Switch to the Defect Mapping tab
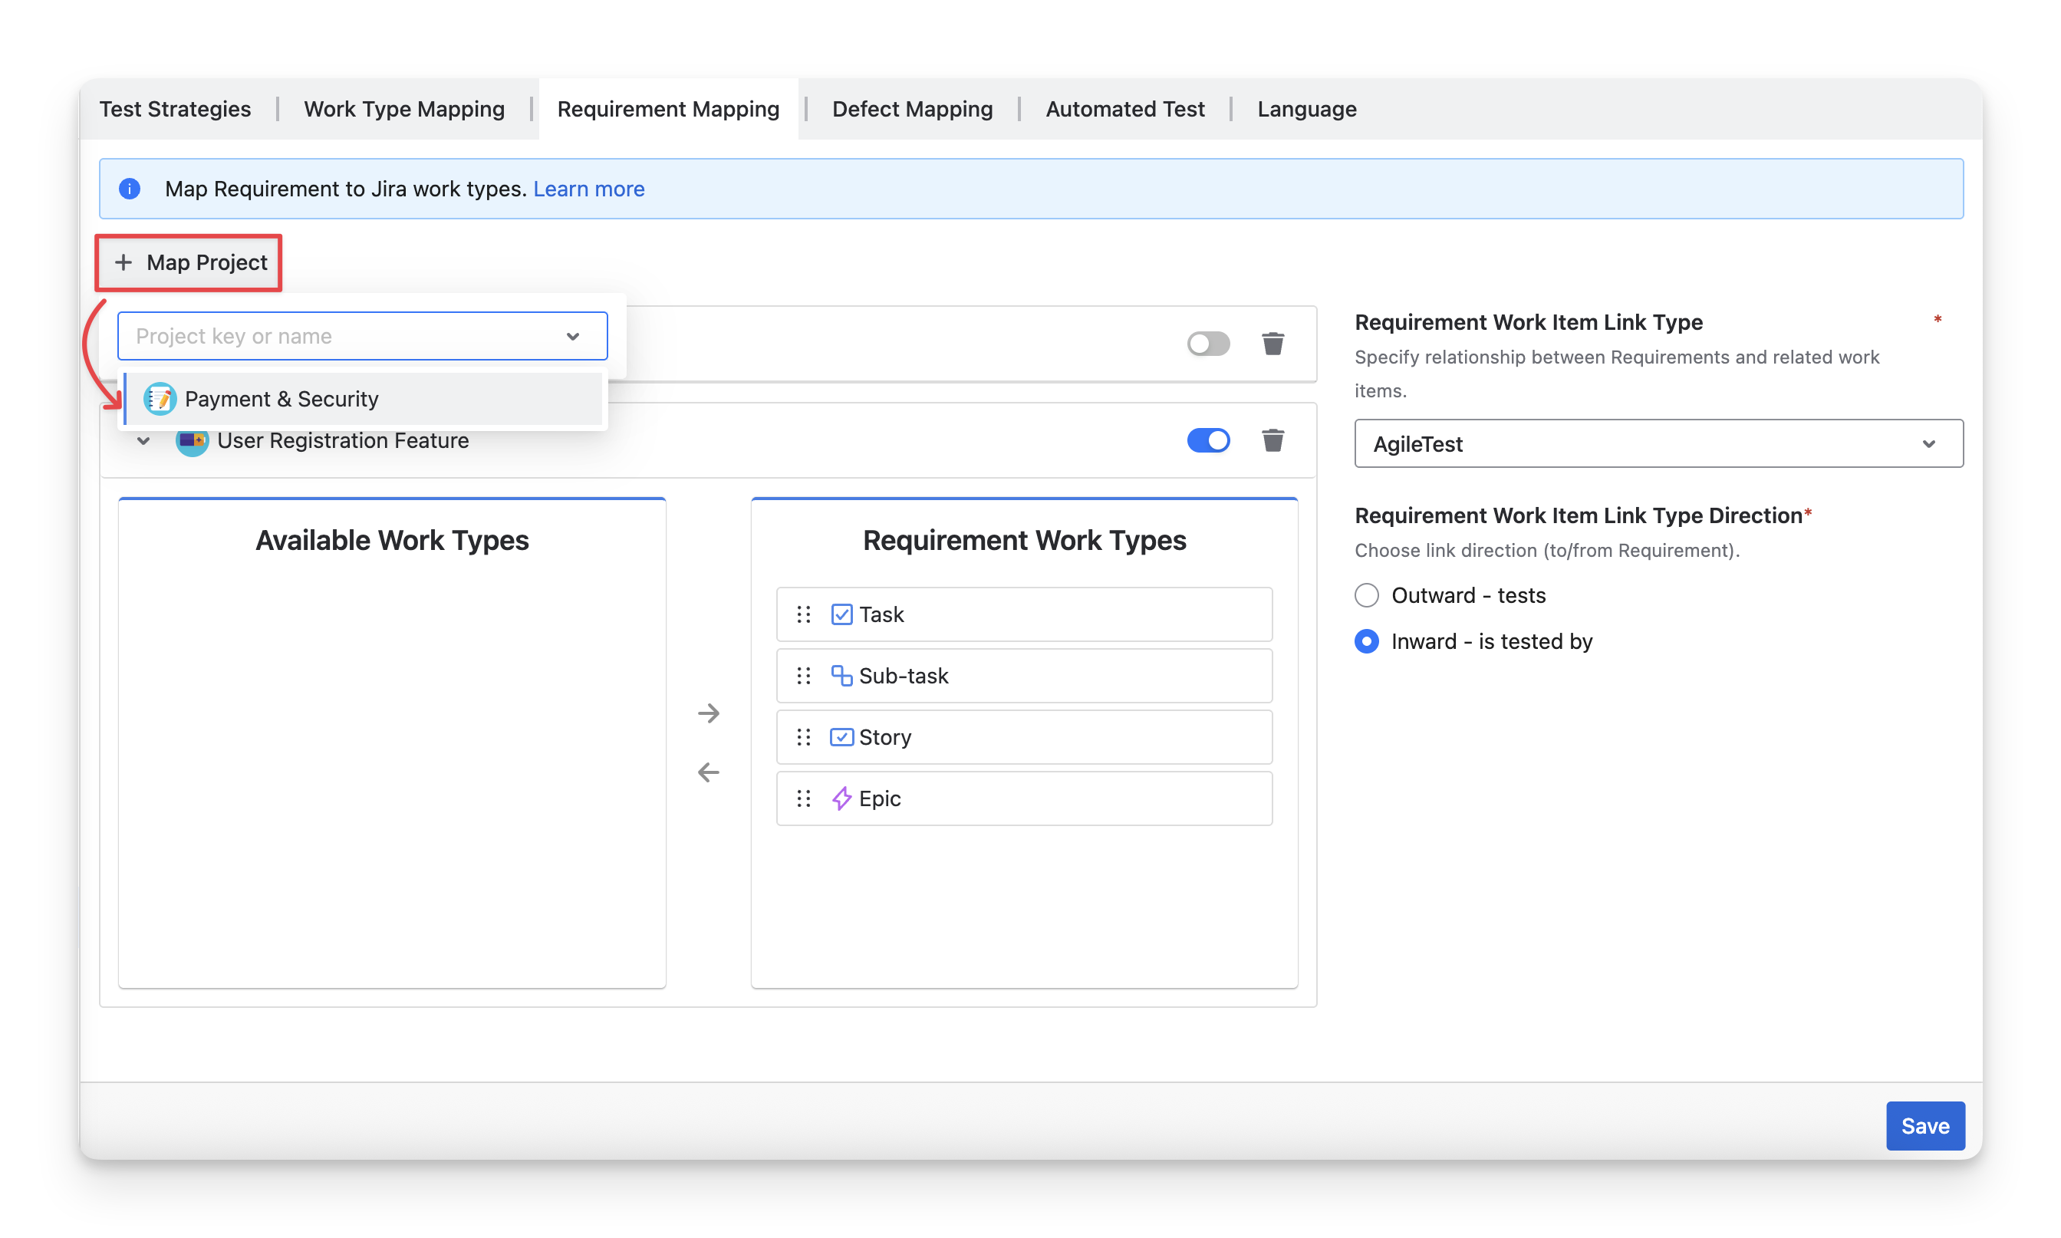This screenshot has height=1238, width=2061. (x=912, y=109)
